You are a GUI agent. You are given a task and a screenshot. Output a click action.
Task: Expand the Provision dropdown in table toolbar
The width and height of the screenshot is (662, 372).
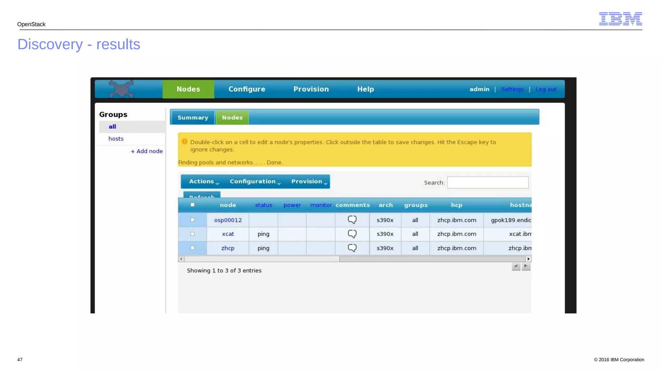coord(309,181)
